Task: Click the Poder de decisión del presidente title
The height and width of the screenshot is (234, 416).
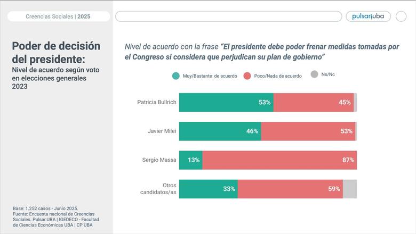Action: (56, 53)
